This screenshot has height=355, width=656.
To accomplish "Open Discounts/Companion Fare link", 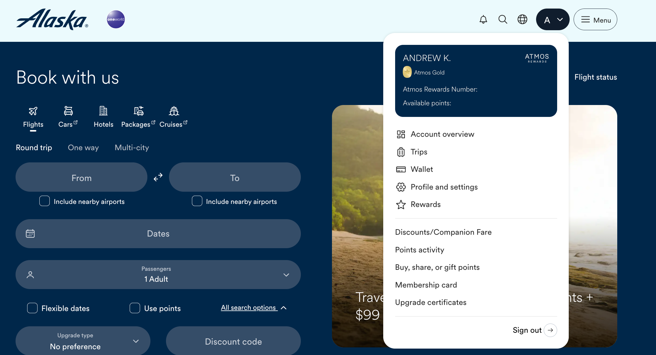I will tap(443, 232).
